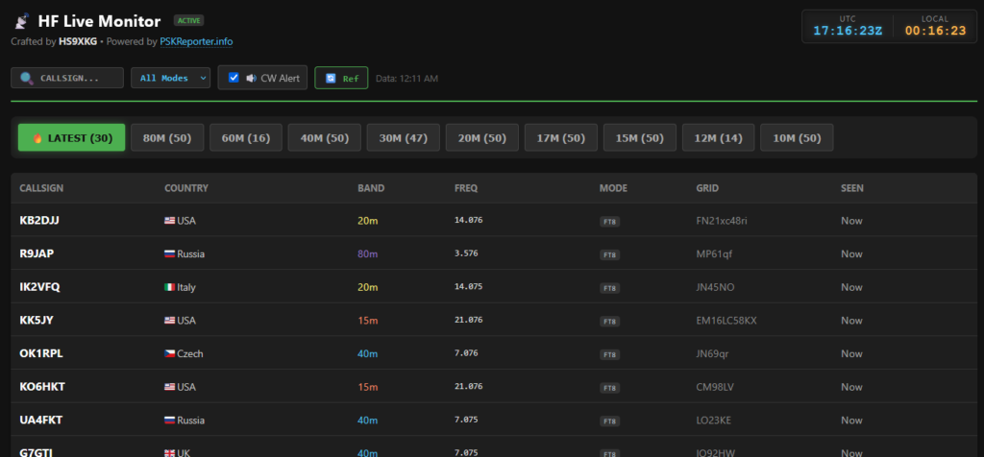Select the 20M (50) band tab

pos(481,138)
